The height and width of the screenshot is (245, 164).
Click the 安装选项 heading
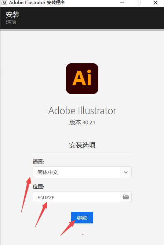pos(82,145)
